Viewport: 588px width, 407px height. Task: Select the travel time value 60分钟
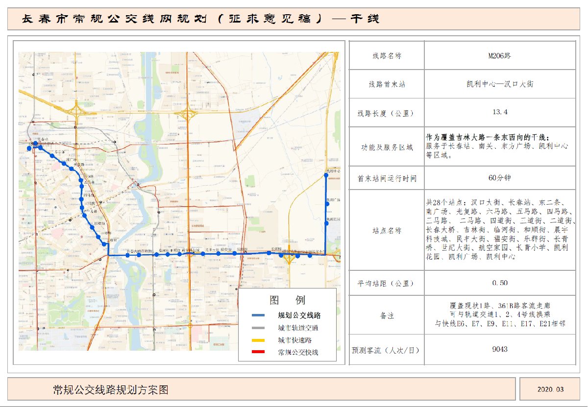[x=499, y=178]
